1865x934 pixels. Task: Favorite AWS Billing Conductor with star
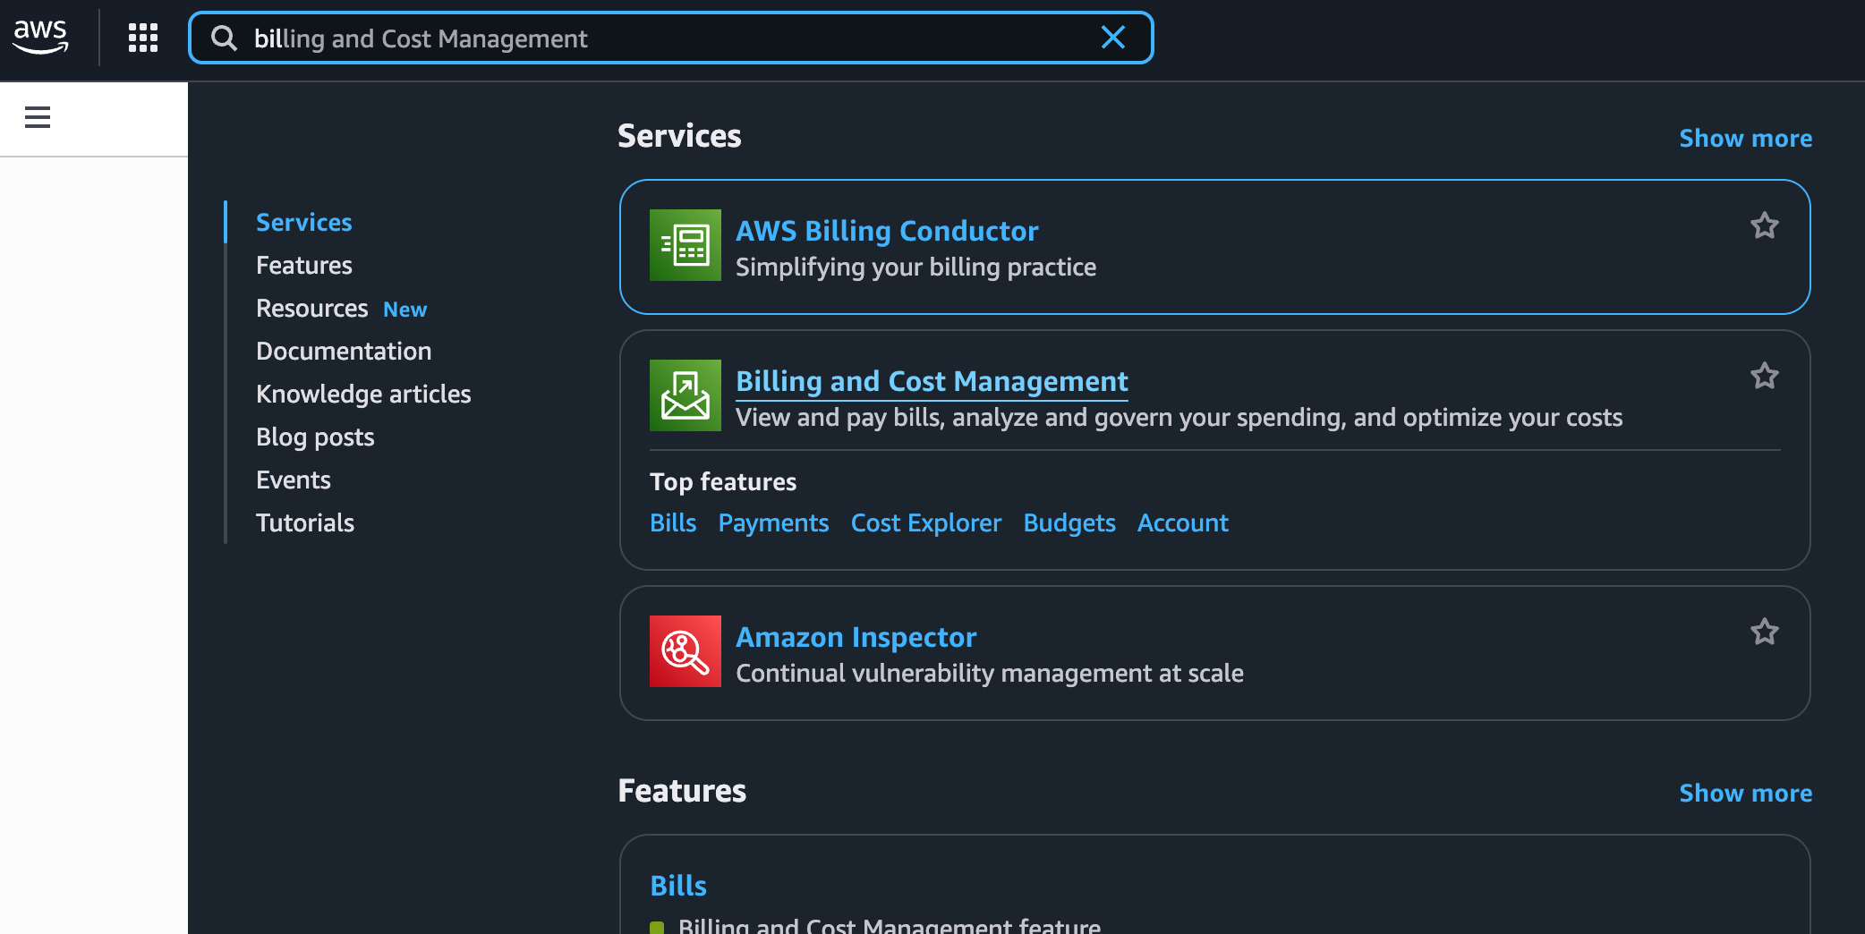(1765, 225)
